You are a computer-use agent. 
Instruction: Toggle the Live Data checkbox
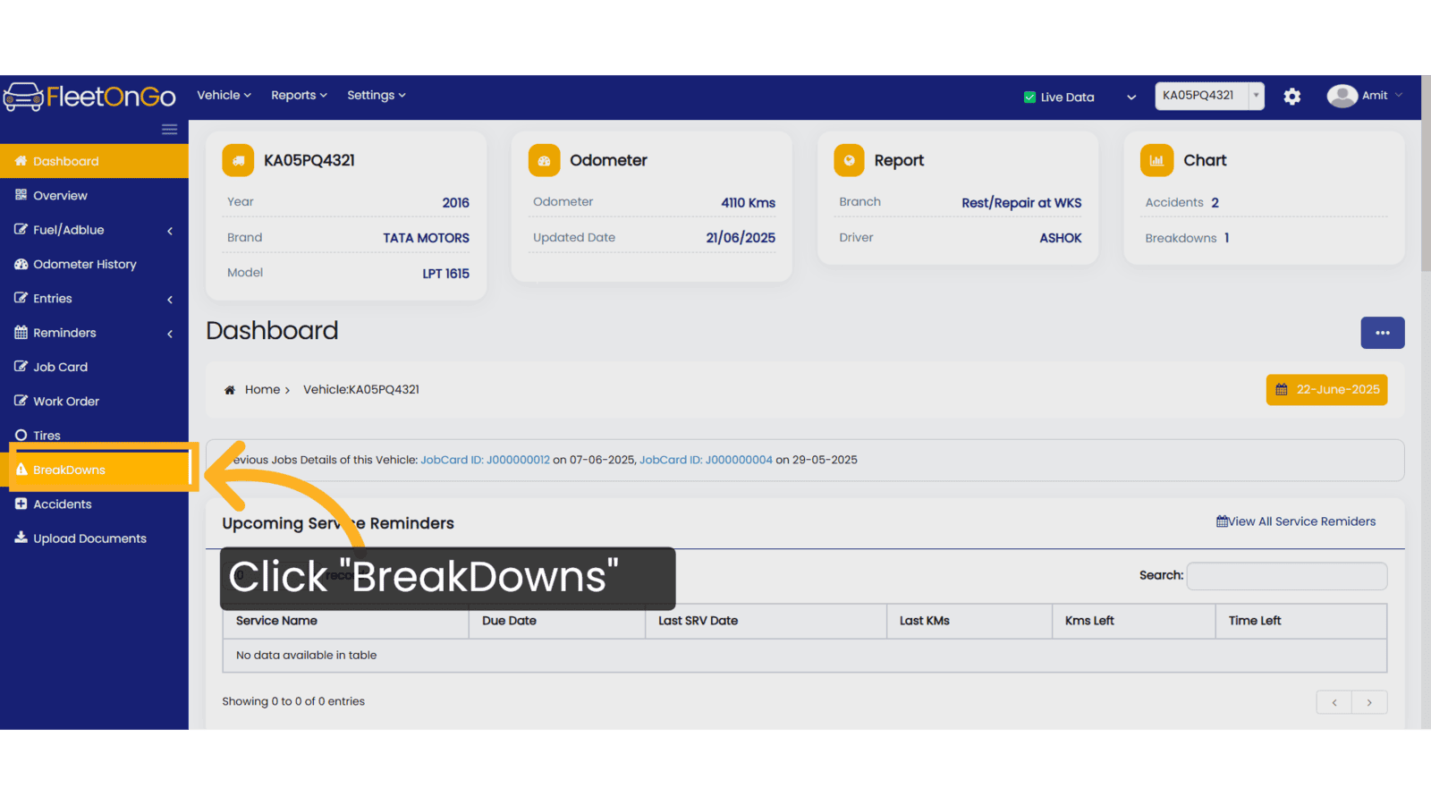point(1029,97)
